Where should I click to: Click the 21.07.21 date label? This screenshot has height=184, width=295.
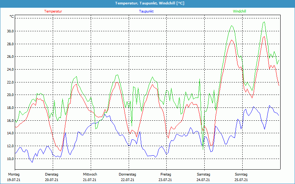90,180
